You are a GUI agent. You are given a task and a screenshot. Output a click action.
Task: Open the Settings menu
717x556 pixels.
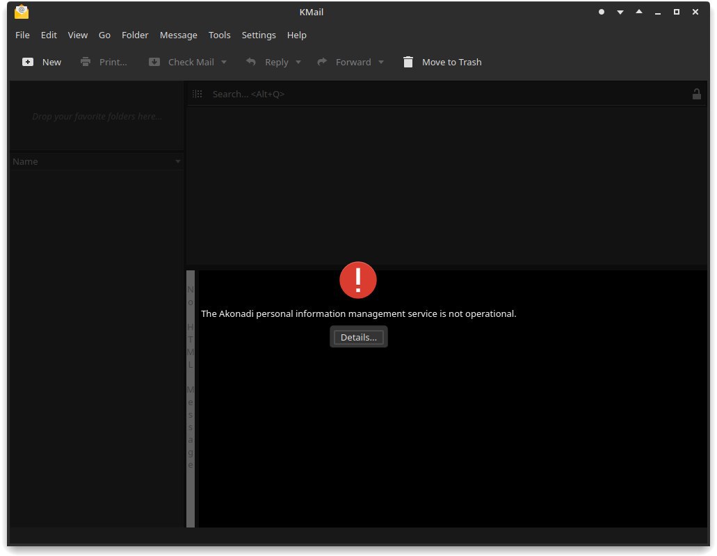tap(259, 35)
